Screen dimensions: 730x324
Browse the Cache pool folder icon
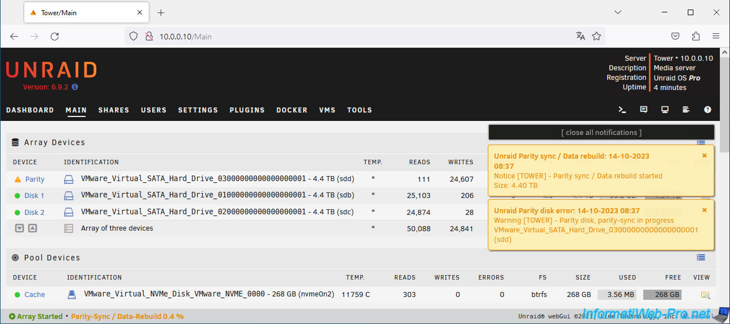tap(705, 295)
